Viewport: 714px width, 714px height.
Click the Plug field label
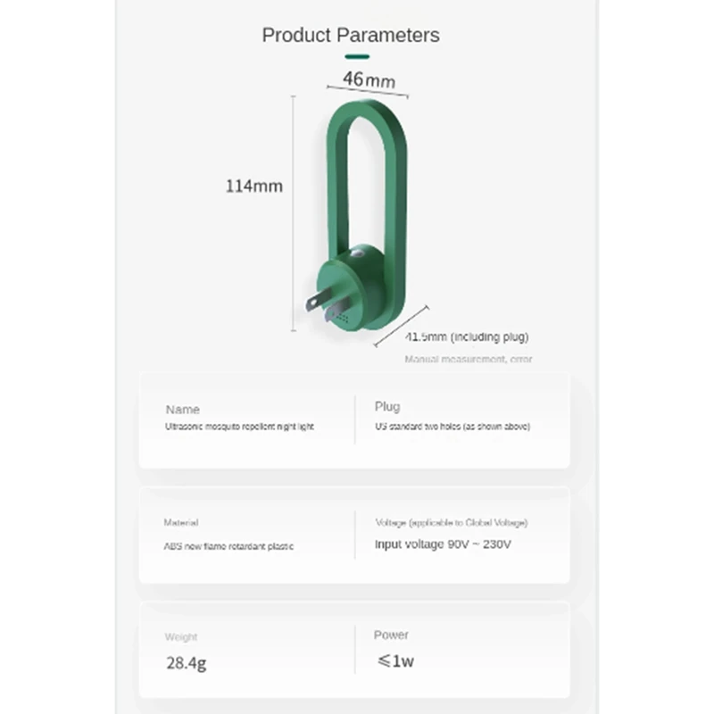387,407
